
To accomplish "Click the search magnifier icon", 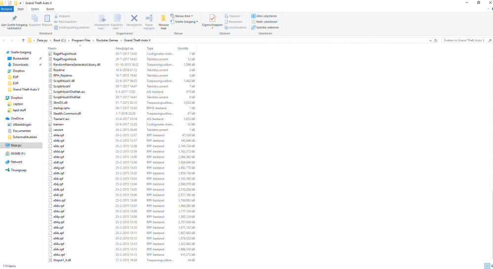I will [490, 40].
